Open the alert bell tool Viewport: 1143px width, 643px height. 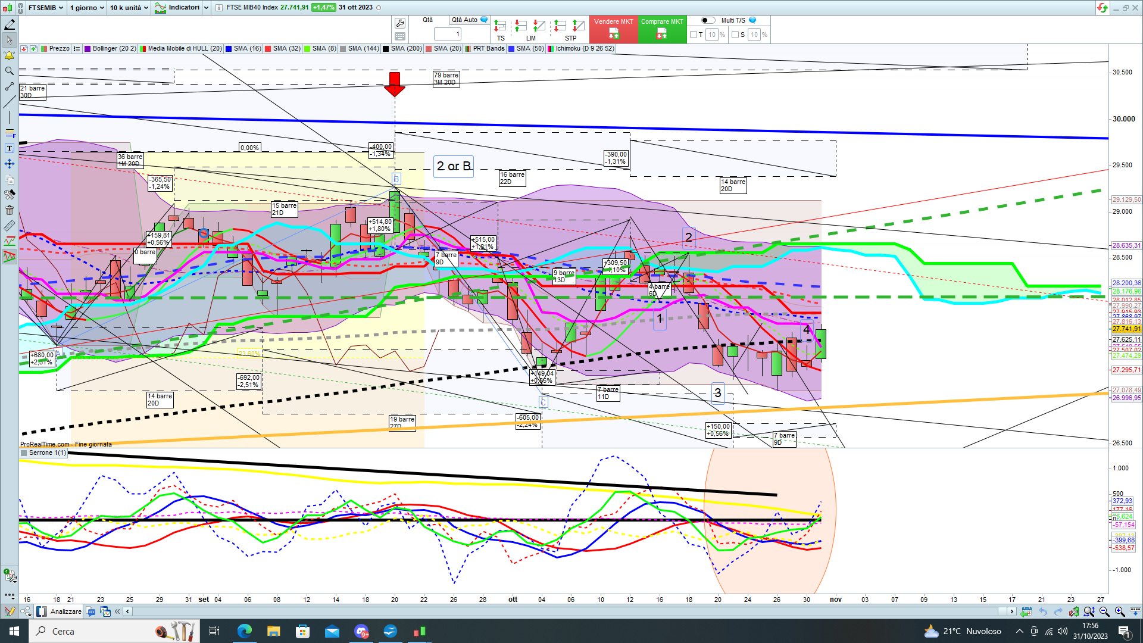point(10,55)
